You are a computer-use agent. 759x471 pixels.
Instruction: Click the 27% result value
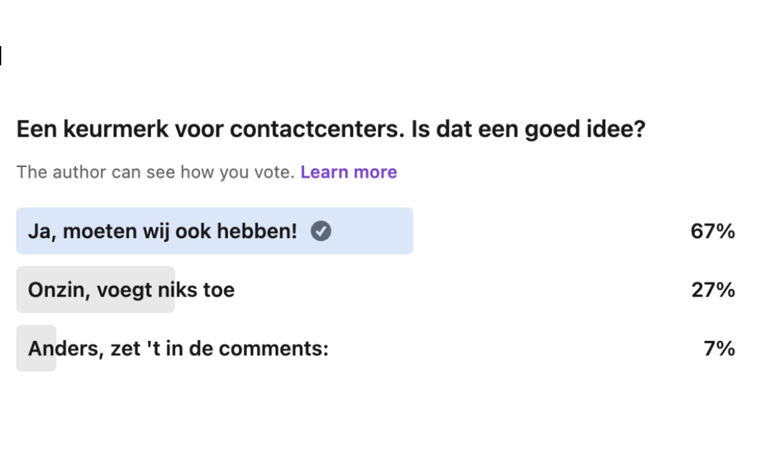click(713, 290)
